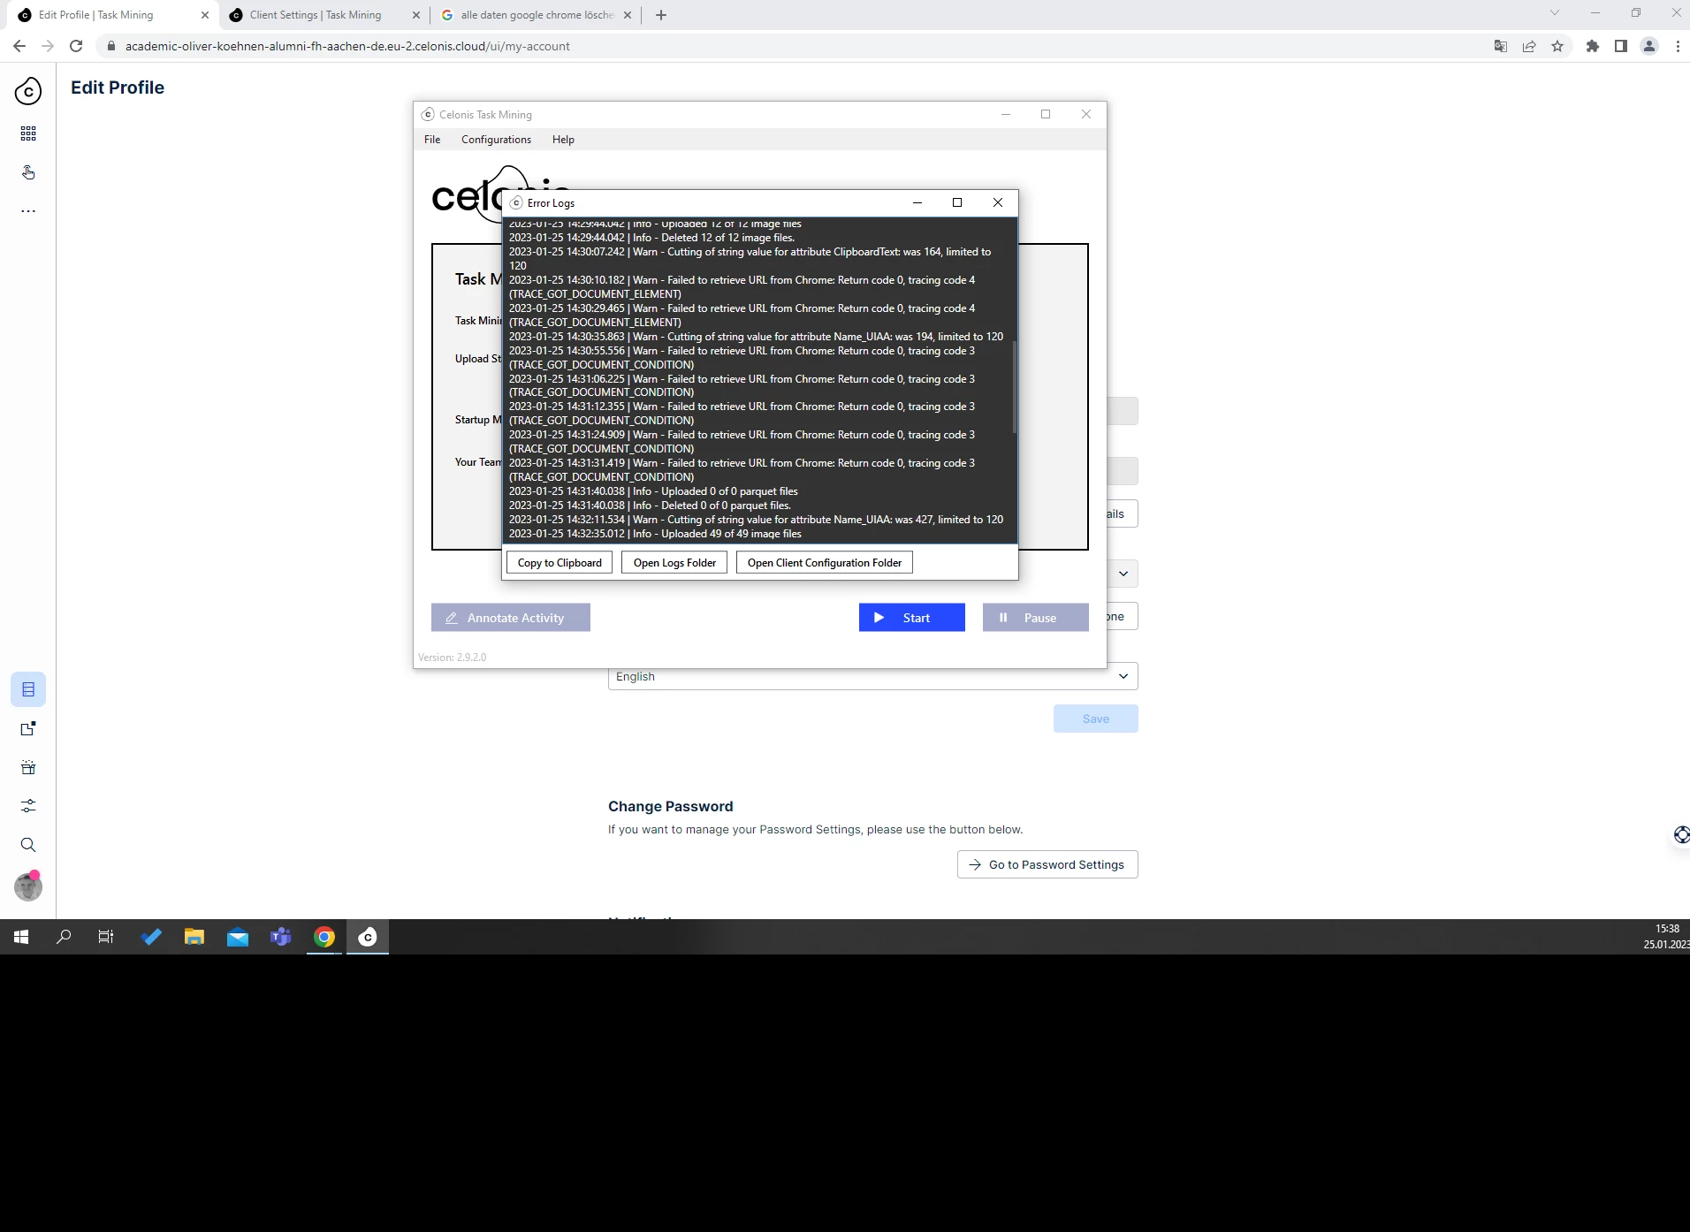1690x1232 pixels.
Task: Open Task View on the taskbar
Action: [x=106, y=937]
